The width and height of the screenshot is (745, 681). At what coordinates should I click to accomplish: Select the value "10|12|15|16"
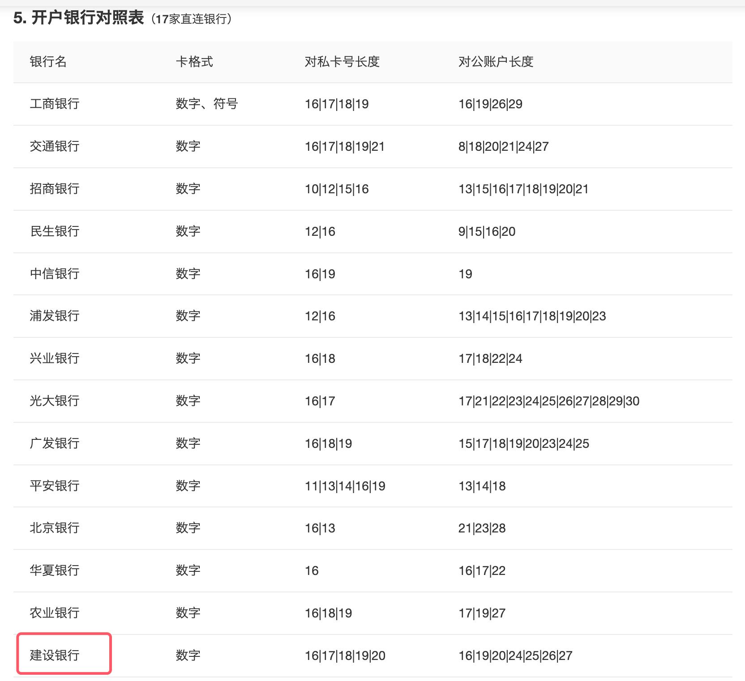[337, 189]
